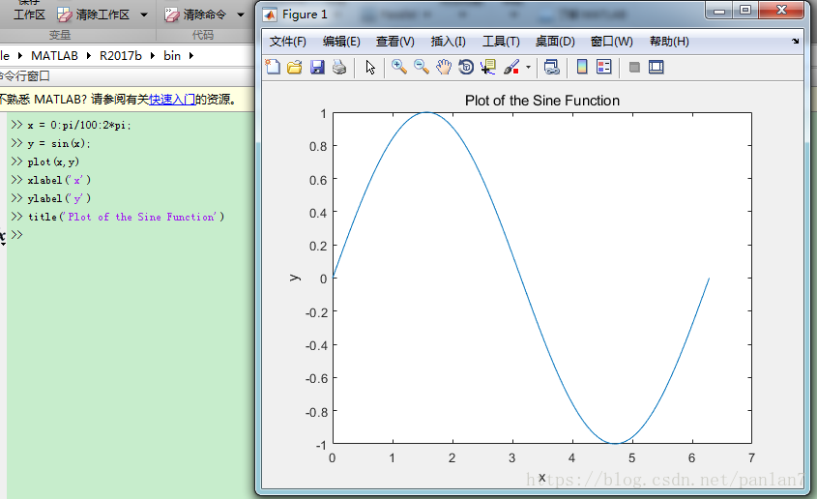Toggle the Data Cursor tool
Image resolution: width=817 pixels, height=499 pixels.
488,67
